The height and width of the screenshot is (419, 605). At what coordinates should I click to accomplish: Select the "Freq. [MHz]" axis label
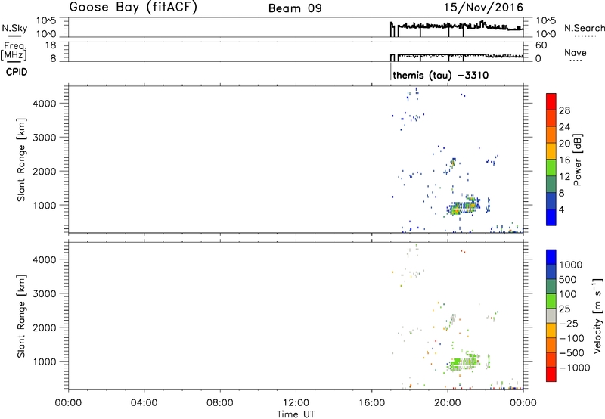[x=14, y=51]
